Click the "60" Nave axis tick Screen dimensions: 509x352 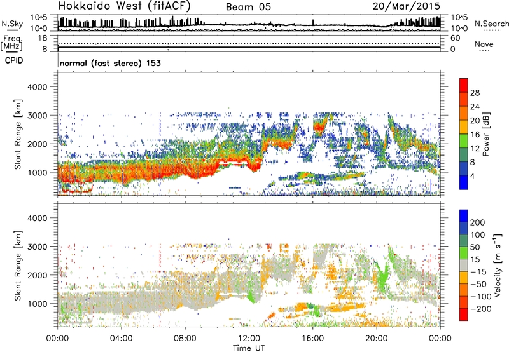(x=455, y=38)
